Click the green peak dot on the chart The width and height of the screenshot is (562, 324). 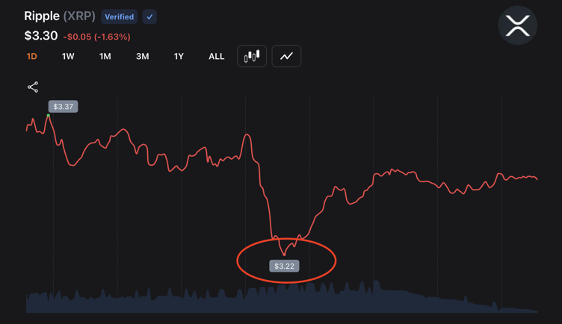point(49,116)
